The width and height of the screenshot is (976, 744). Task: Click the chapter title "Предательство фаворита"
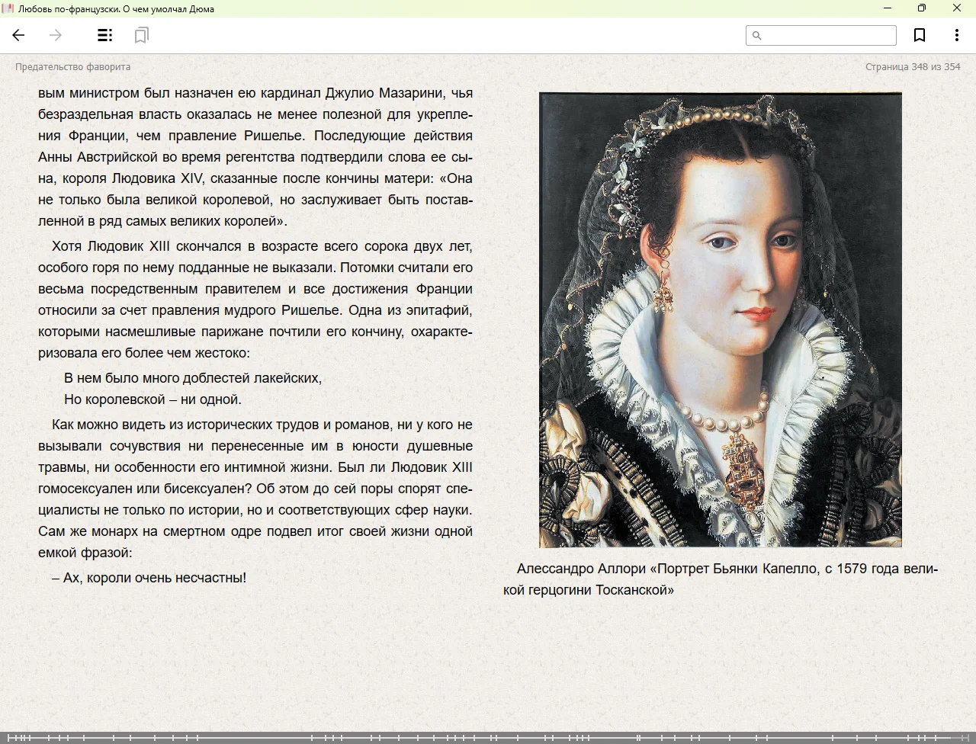[72, 67]
